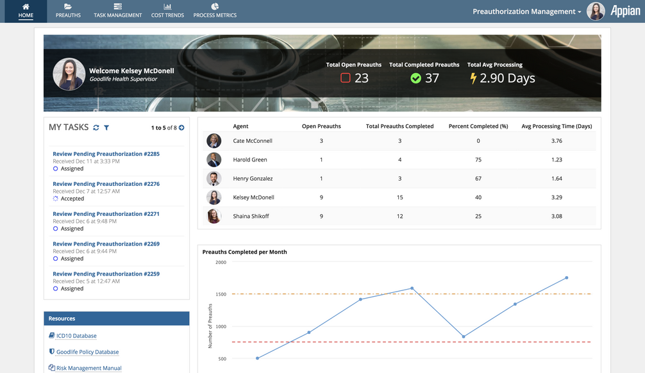645x373 pixels.
Task: Open the Risk Management Manual link
Action: pyautogui.click(x=88, y=368)
